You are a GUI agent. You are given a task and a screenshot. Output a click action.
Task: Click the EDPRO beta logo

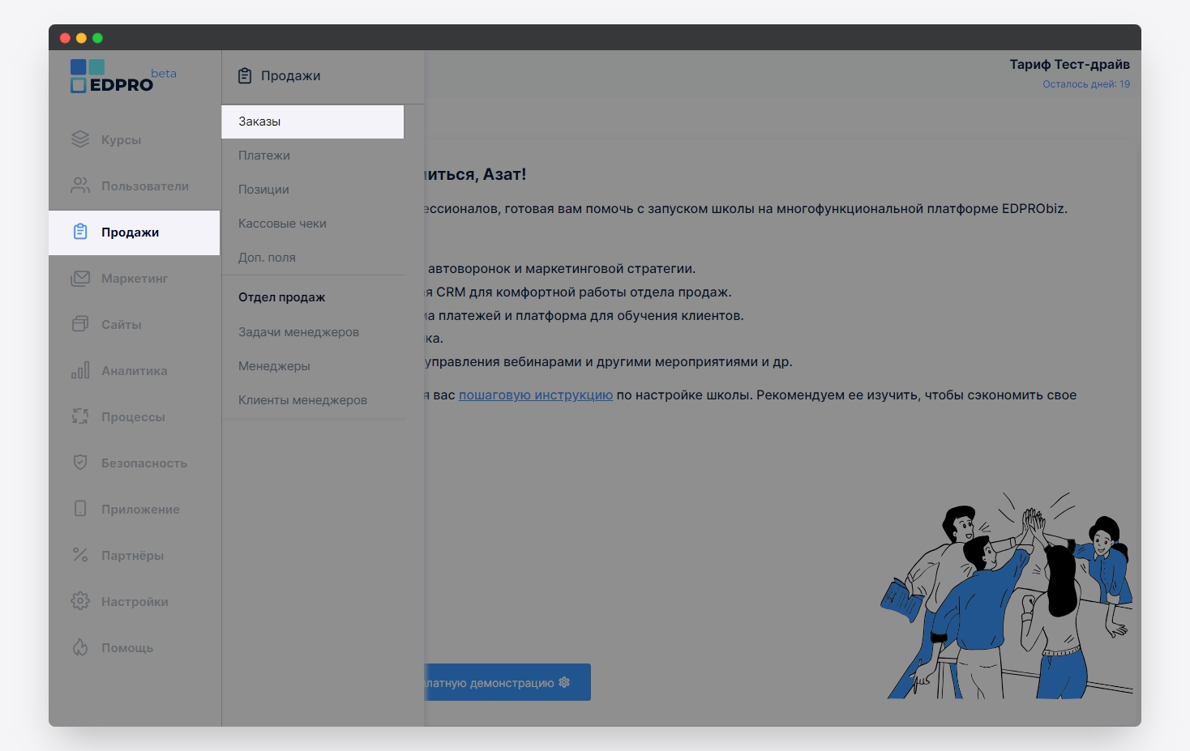(x=113, y=77)
